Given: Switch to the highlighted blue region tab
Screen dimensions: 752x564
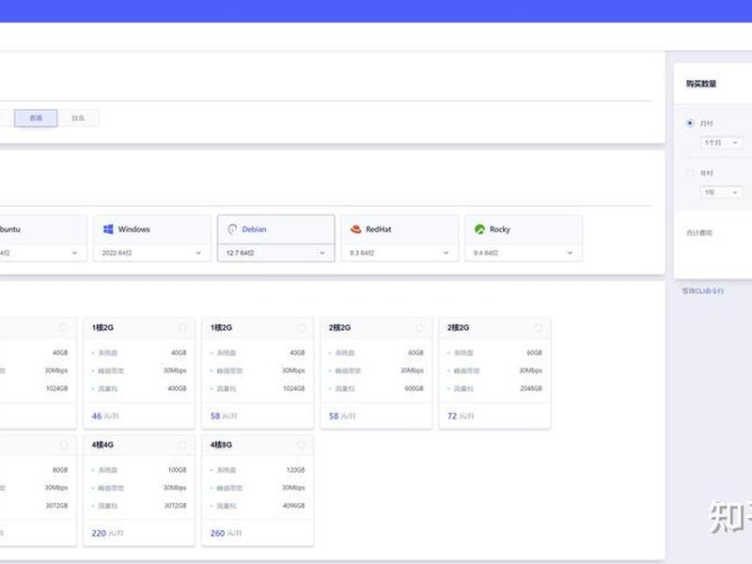Looking at the screenshot, I should (36, 118).
